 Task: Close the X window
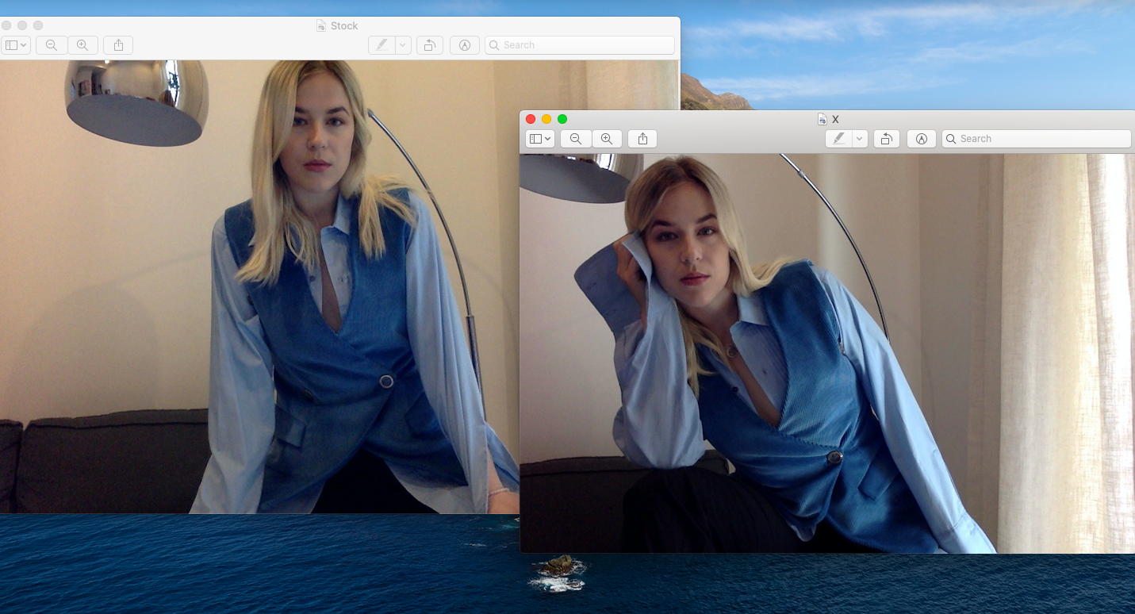531,119
